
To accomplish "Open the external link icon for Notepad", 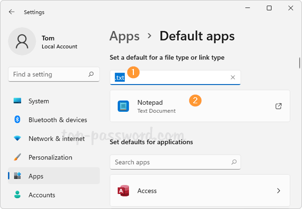I will pyautogui.click(x=278, y=106).
